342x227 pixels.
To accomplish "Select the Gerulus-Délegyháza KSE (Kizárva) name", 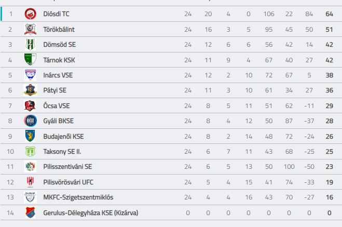I will [x=91, y=213].
